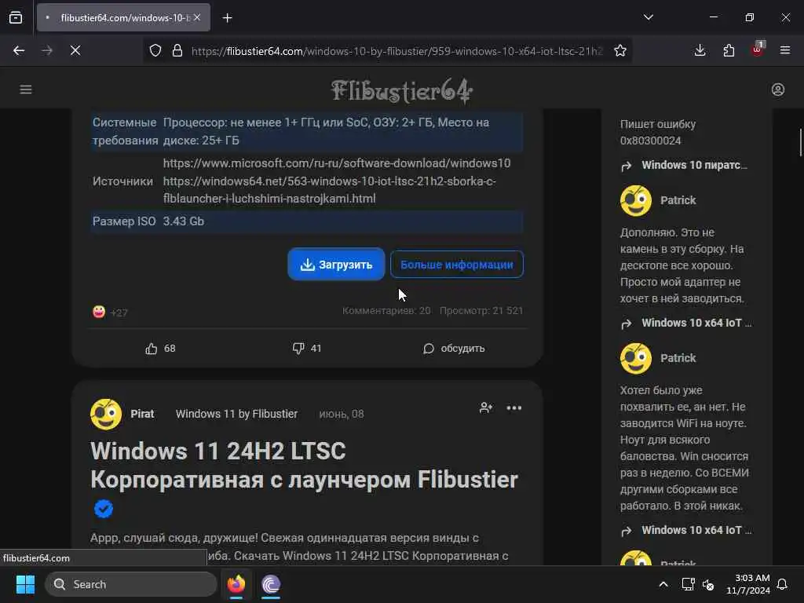Open Windows 10 x64 IoT link below Дополняю comment
The height and width of the screenshot is (603, 804).
[696, 323]
